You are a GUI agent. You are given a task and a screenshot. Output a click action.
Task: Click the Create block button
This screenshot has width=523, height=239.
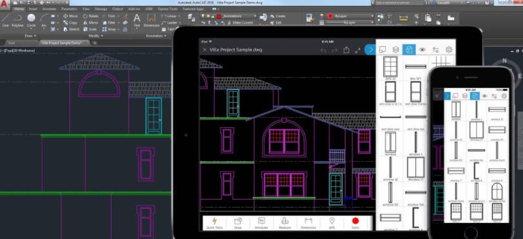[x=278, y=16]
